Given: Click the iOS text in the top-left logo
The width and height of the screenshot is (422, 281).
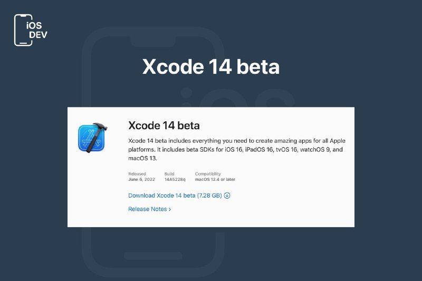Looking at the screenshot, I should pos(34,25).
